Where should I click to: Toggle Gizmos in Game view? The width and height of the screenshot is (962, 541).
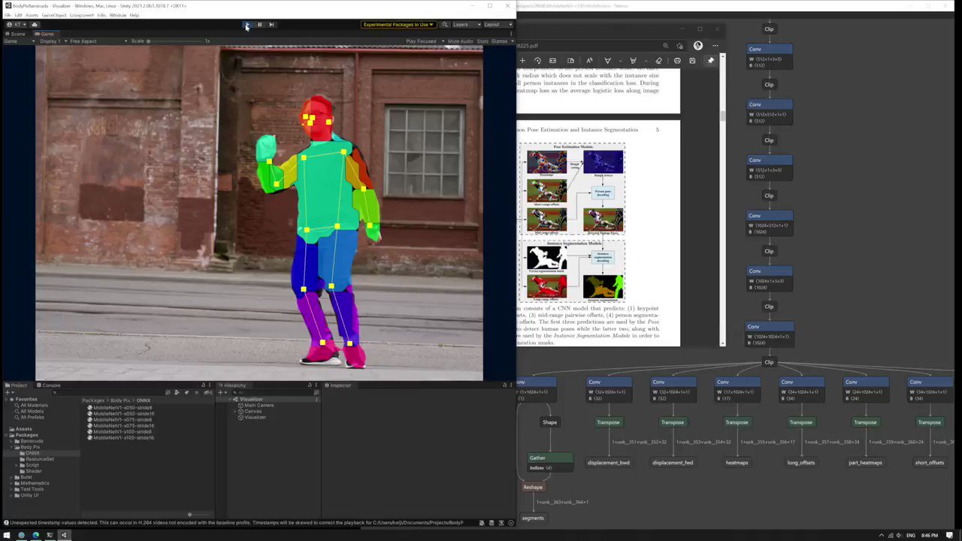[499, 41]
